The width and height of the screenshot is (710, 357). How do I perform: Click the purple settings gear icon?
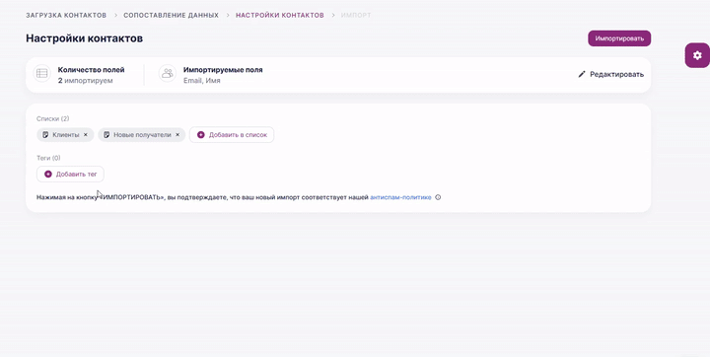point(697,55)
